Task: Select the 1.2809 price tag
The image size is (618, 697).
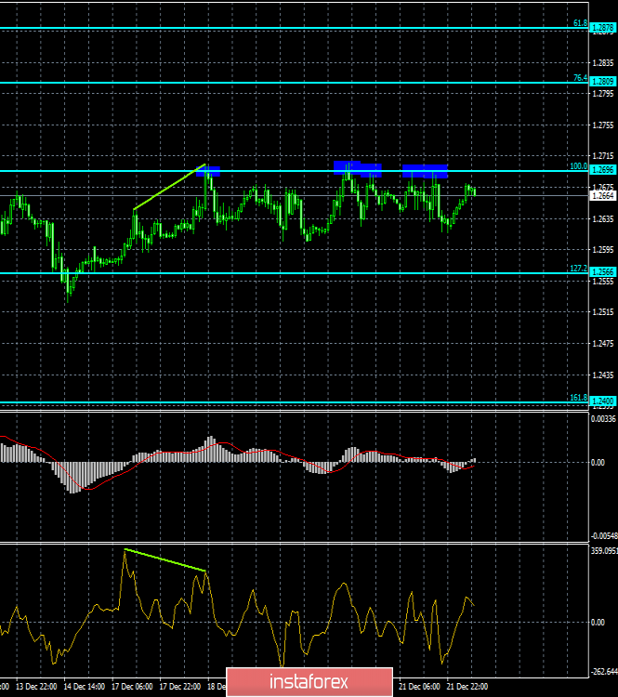Action: [x=603, y=82]
